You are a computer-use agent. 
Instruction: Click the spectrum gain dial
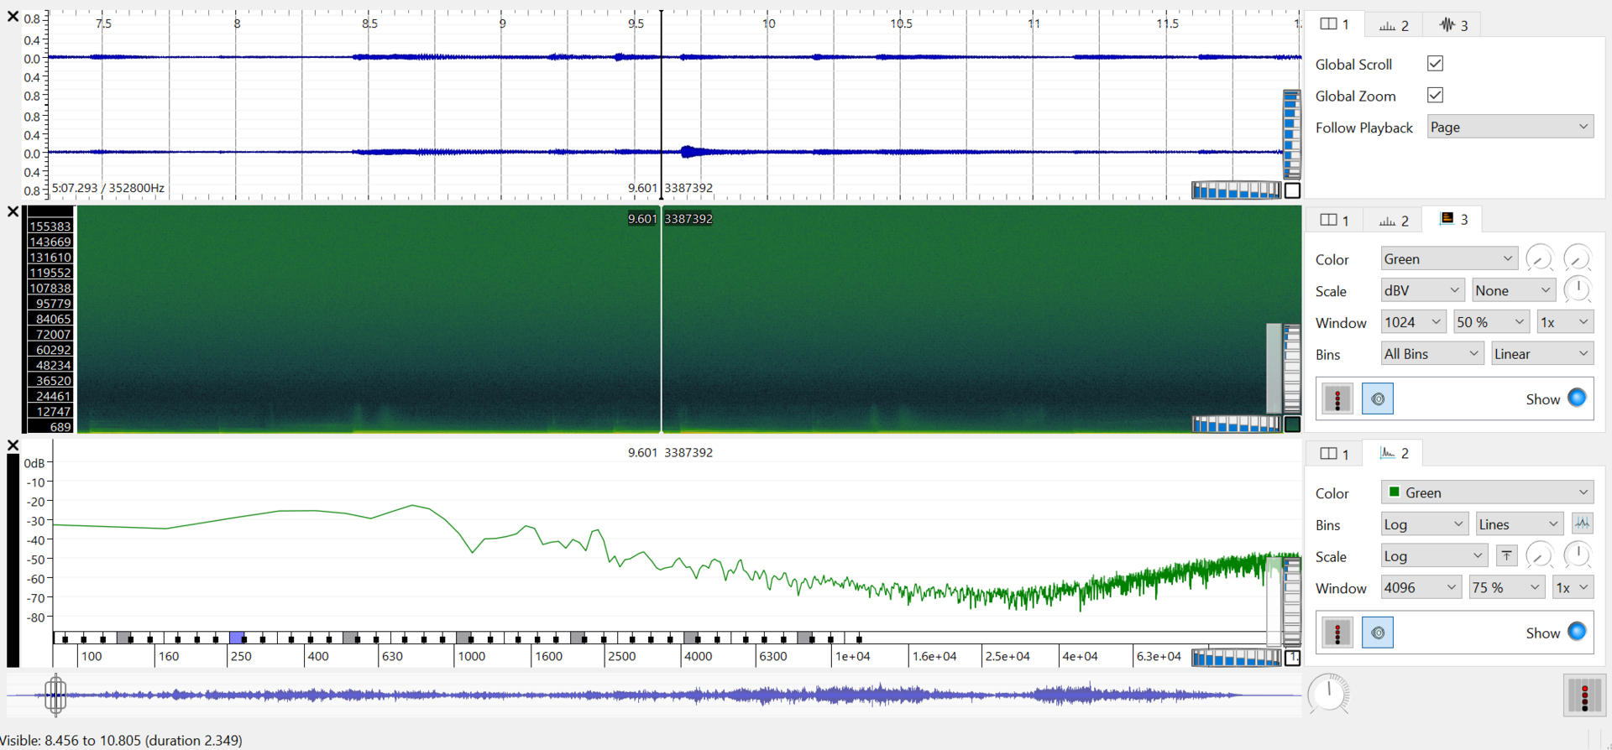(x=1578, y=555)
